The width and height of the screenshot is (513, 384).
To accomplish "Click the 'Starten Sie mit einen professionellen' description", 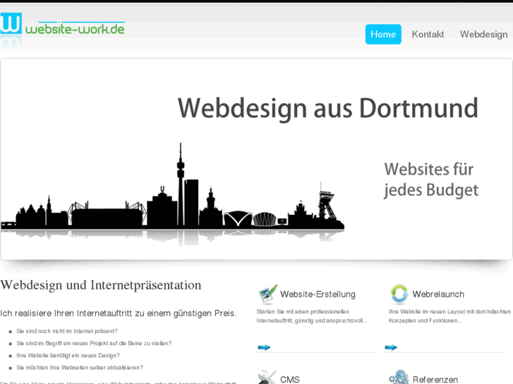I will coord(312,316).
